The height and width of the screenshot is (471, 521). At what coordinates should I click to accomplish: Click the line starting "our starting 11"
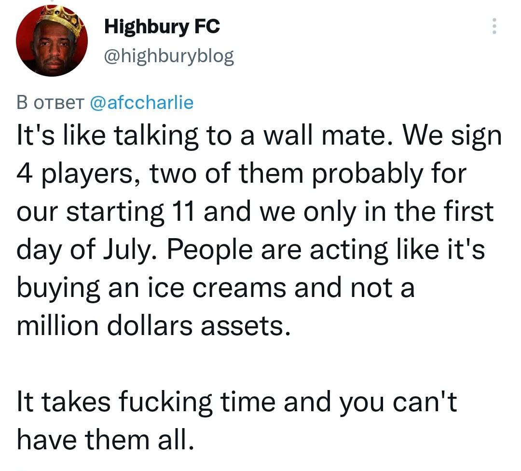point(256,212)
